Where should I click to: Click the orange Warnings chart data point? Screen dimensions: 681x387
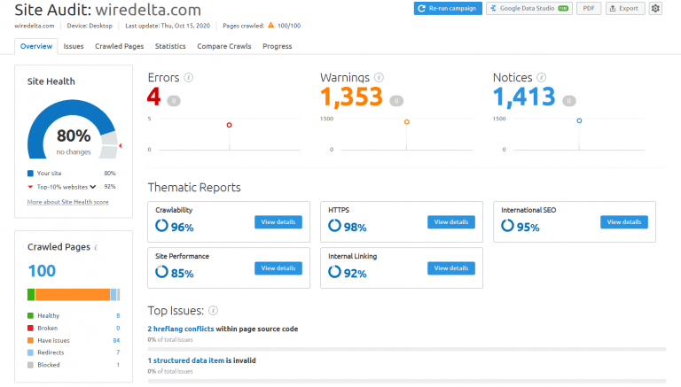click(x=406, y=122)
